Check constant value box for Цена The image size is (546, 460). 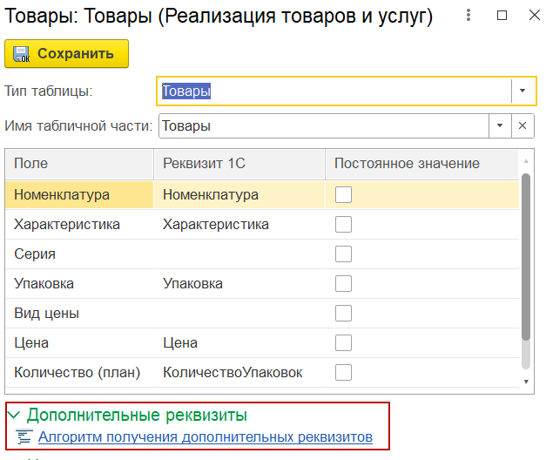point(343,342)
